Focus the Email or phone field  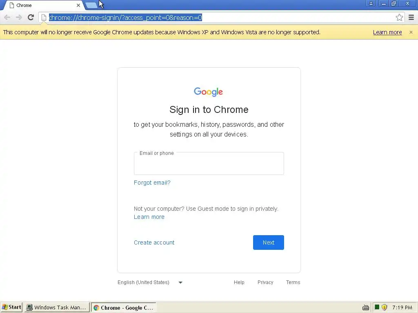[x=209, y=163]
